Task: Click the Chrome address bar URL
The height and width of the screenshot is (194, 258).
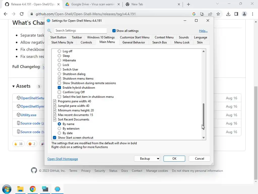Action: click(86, 14)
